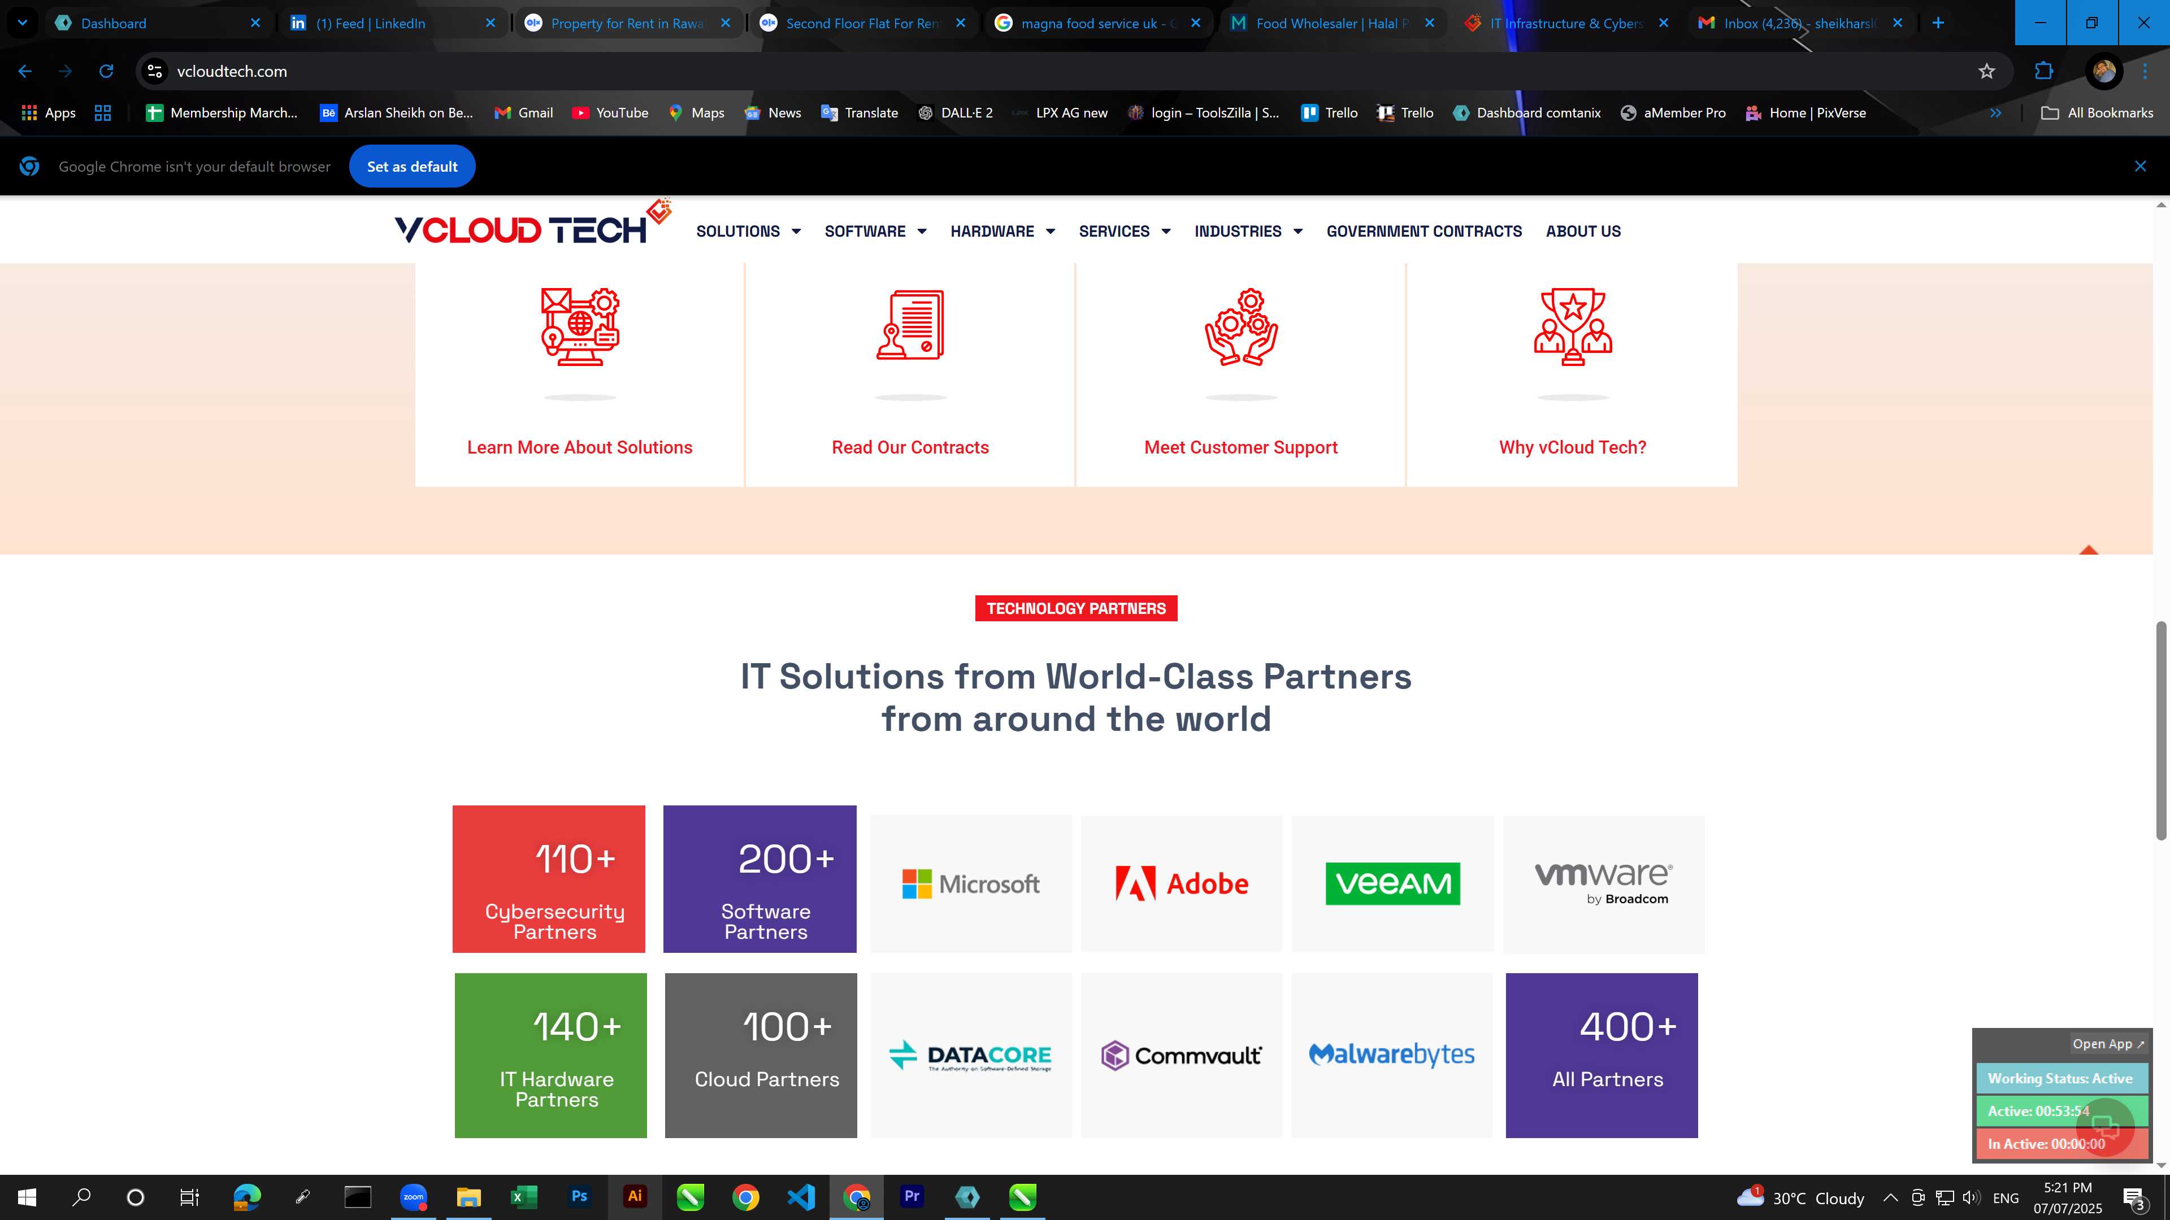Image resolution: width=2170 pixels, height=1220 pixels.
Task: Click the page's vertical scrollbar thumb
Action: (x=2161, y=730)
